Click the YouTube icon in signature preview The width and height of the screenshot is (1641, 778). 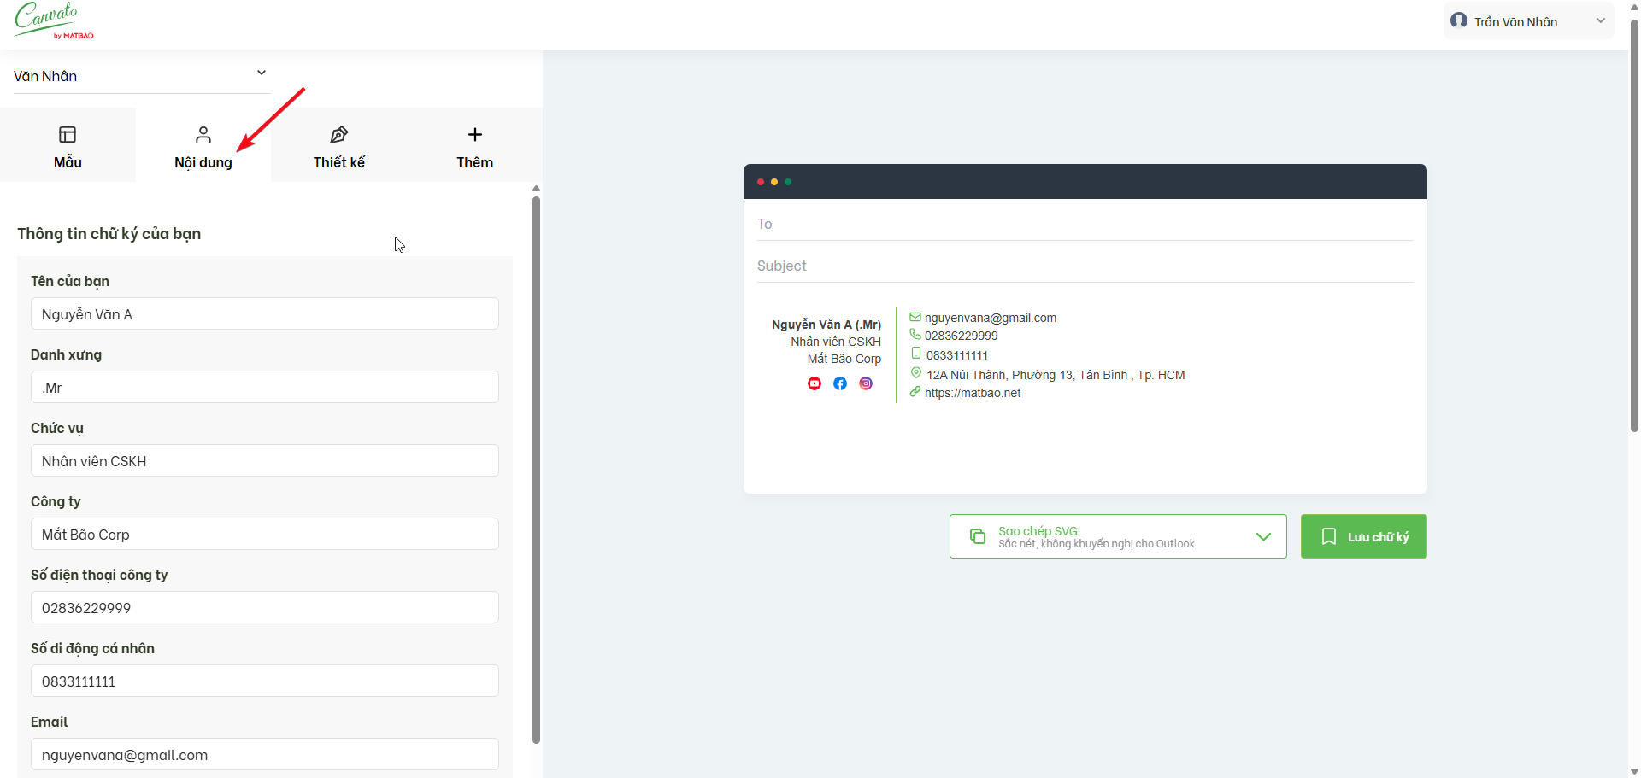coord(815,383)
